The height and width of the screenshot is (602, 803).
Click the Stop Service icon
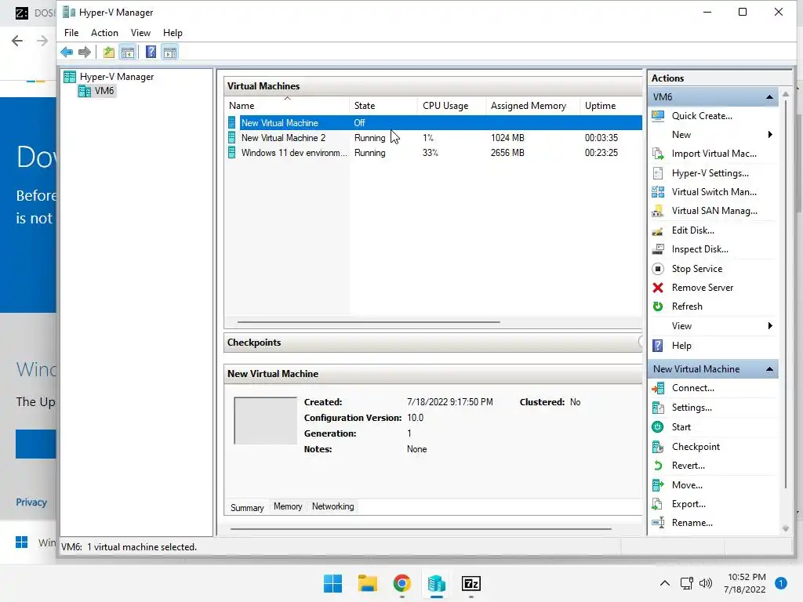[x=658, y=269]
